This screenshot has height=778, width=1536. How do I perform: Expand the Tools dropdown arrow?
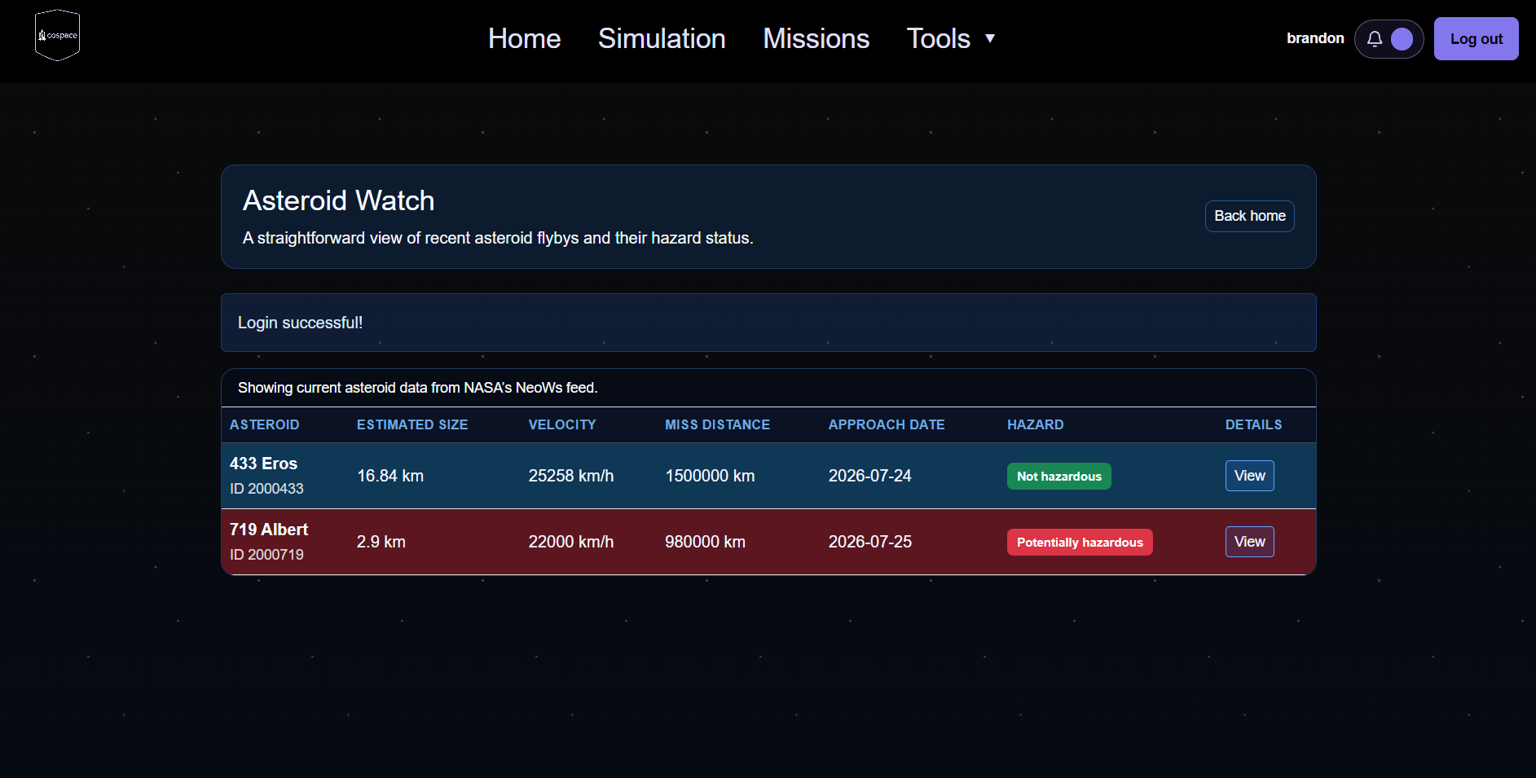pos(990,38)
